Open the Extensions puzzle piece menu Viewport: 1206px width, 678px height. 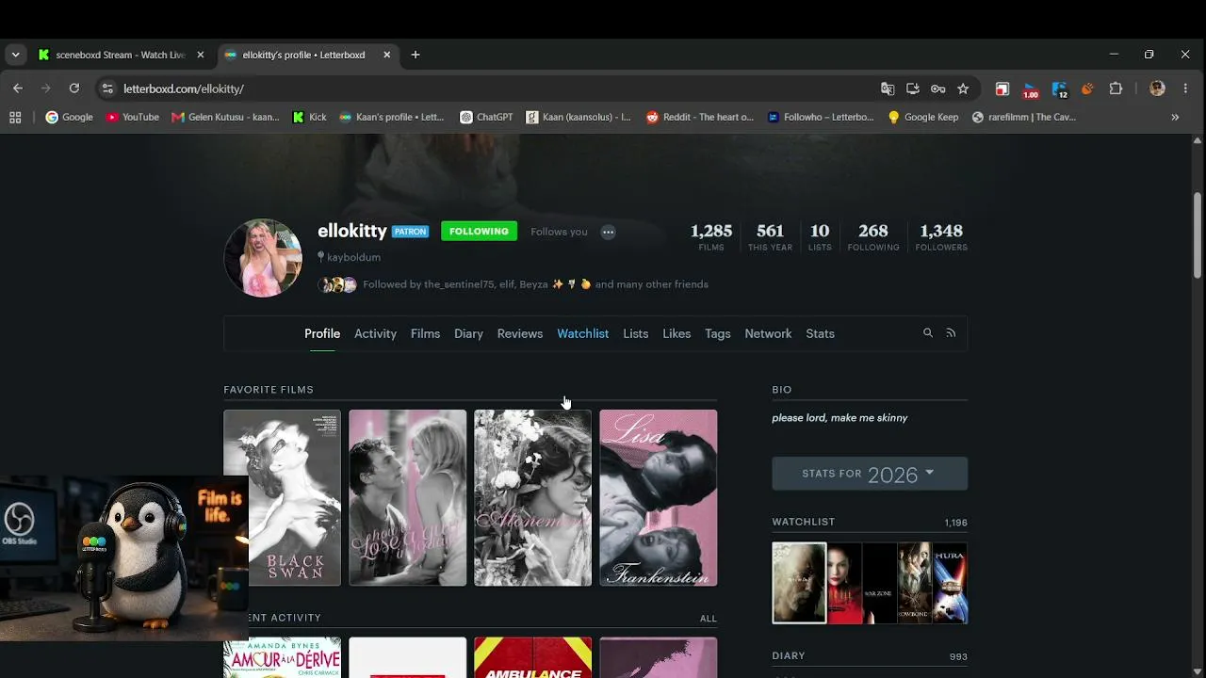tap(1116, 89)
